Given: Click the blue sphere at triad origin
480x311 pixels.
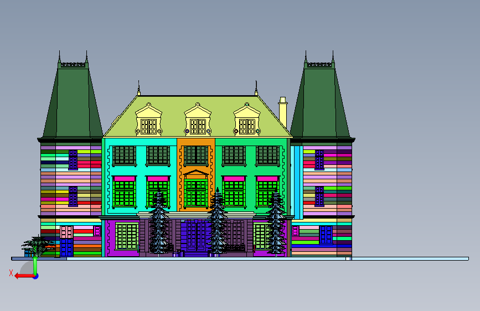Looking at the screenshot, I should (36, 276).
